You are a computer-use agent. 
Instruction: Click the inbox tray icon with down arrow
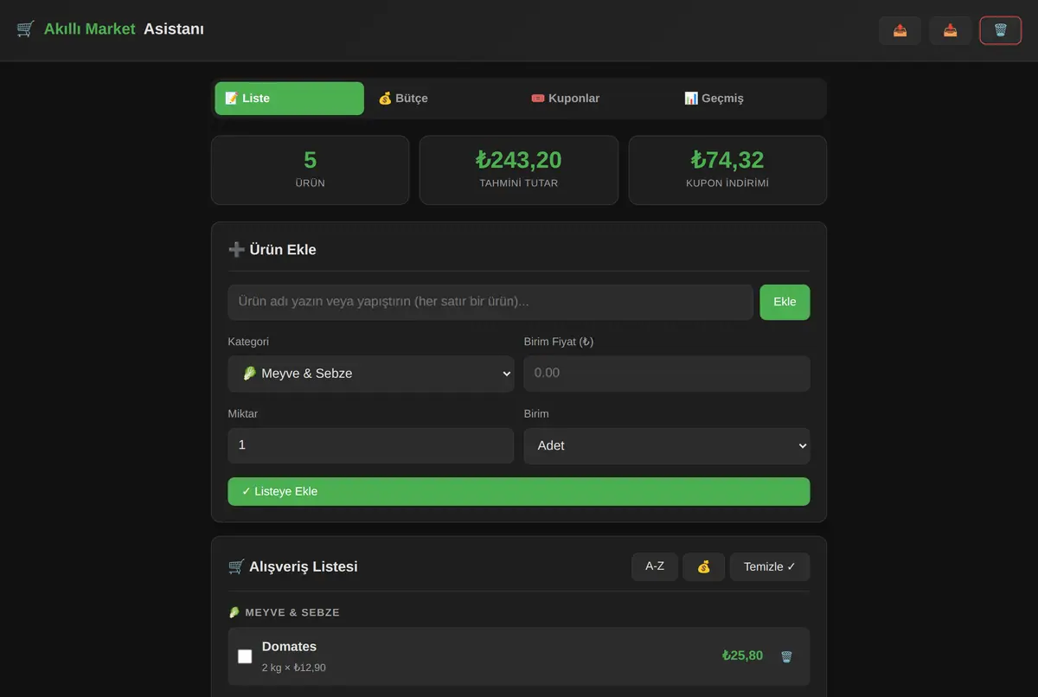click(x=951, y=30)
